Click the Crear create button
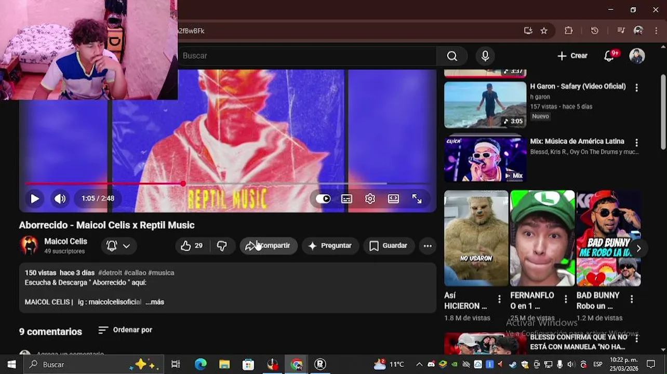 point(572,56)
